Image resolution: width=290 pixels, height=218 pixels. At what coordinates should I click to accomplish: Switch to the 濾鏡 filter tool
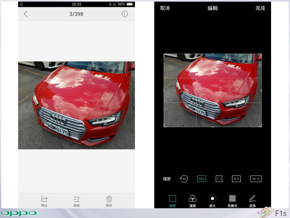pos(193,201)
